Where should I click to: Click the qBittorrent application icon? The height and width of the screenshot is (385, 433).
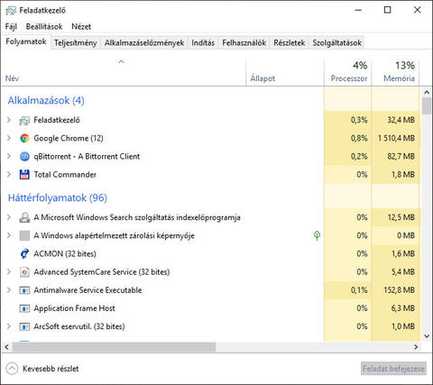coord(24,156)
